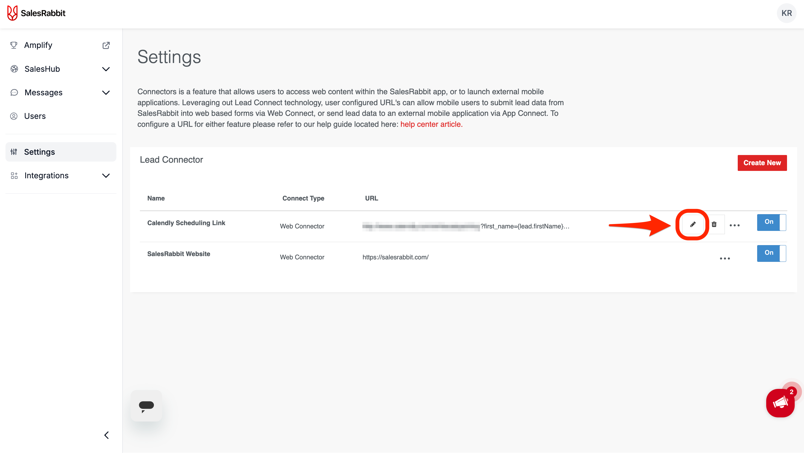Viewport: 804px width, 453px height.
Task: Toggle off the SalesRabbit Website connector
Action: tap(771, 253)
